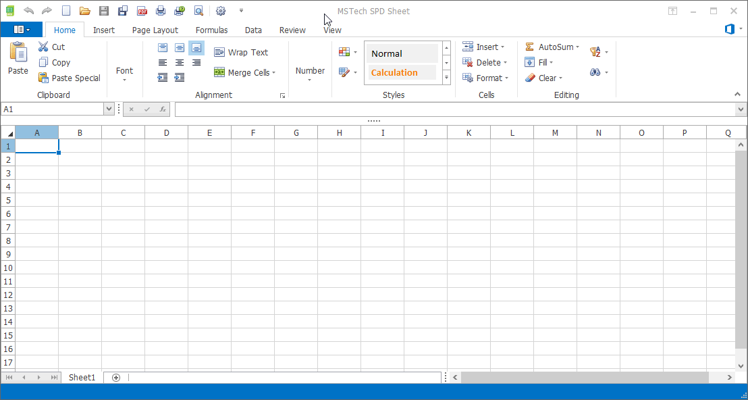748x400 pixels.
Task: Open the Format cells dropdown
Action: click(x=485, y=78)
